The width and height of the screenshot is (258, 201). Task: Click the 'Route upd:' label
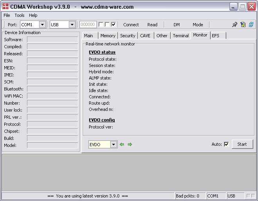(x=99, y=103)
